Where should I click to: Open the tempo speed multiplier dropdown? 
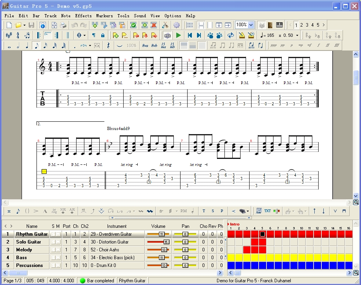click(x=297, y=35)
